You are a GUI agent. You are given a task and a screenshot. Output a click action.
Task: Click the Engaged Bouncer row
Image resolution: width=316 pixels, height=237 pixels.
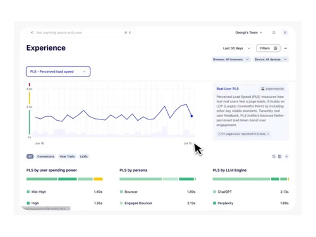(157, 203)
